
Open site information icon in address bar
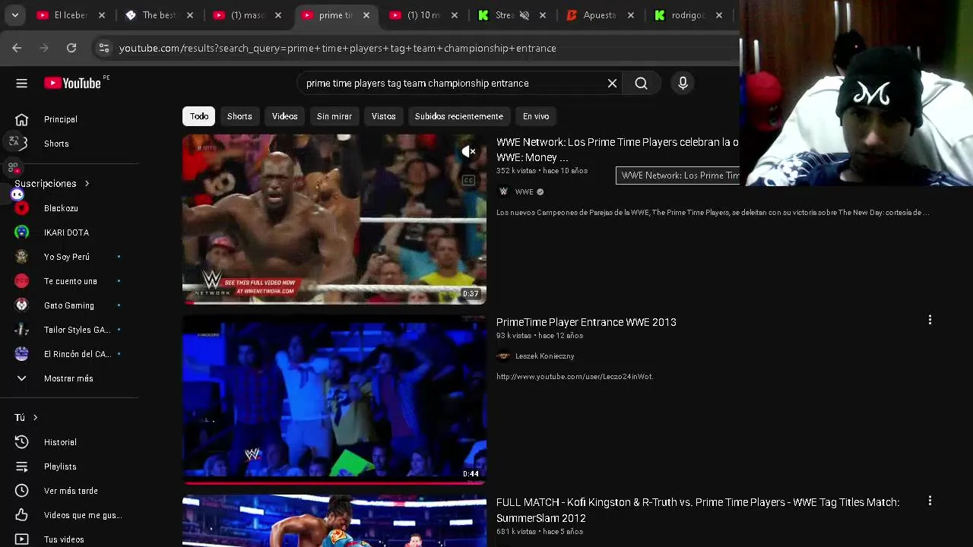pyautogui.click(x=104, y=48)
